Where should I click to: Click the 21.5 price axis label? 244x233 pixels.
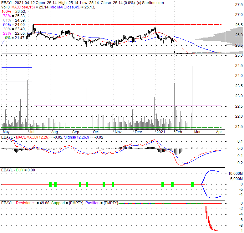pos(239,126)
